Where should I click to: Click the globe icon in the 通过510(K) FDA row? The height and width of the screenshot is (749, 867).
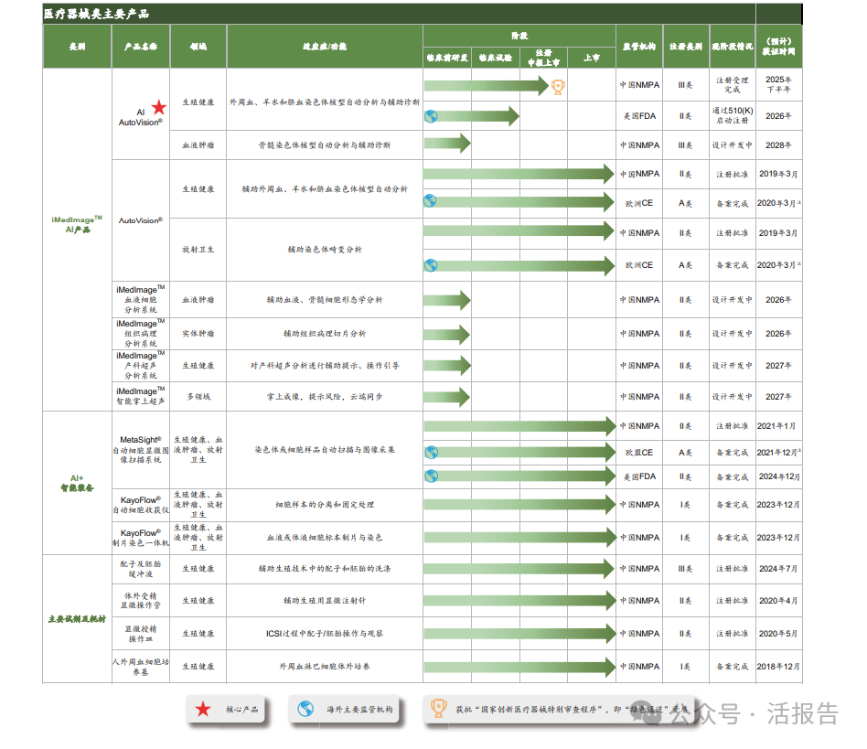431,116
